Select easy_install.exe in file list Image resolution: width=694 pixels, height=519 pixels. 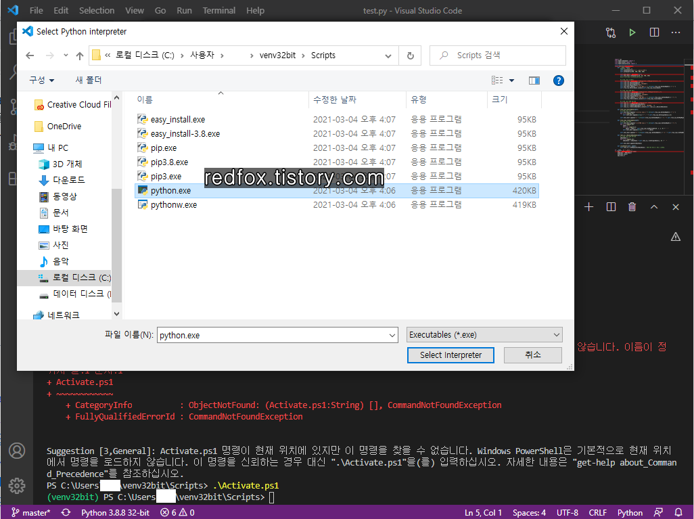point(336,120)
